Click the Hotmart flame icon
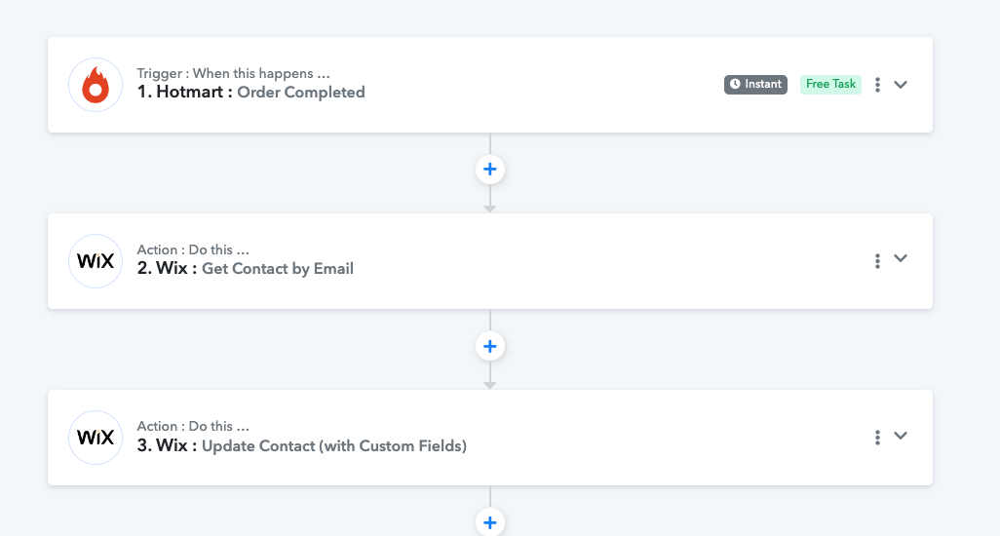This screenshot has height=536, width=1000. tap(95, 85)
